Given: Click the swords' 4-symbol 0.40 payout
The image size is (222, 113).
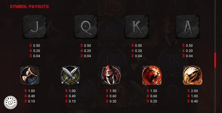Looking at the screenshot, I should tap(72, 96).
